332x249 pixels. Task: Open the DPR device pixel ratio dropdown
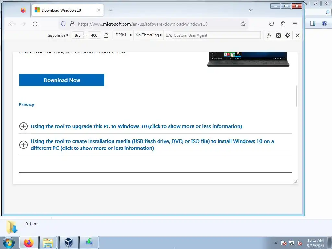click(x=124, y=35)
